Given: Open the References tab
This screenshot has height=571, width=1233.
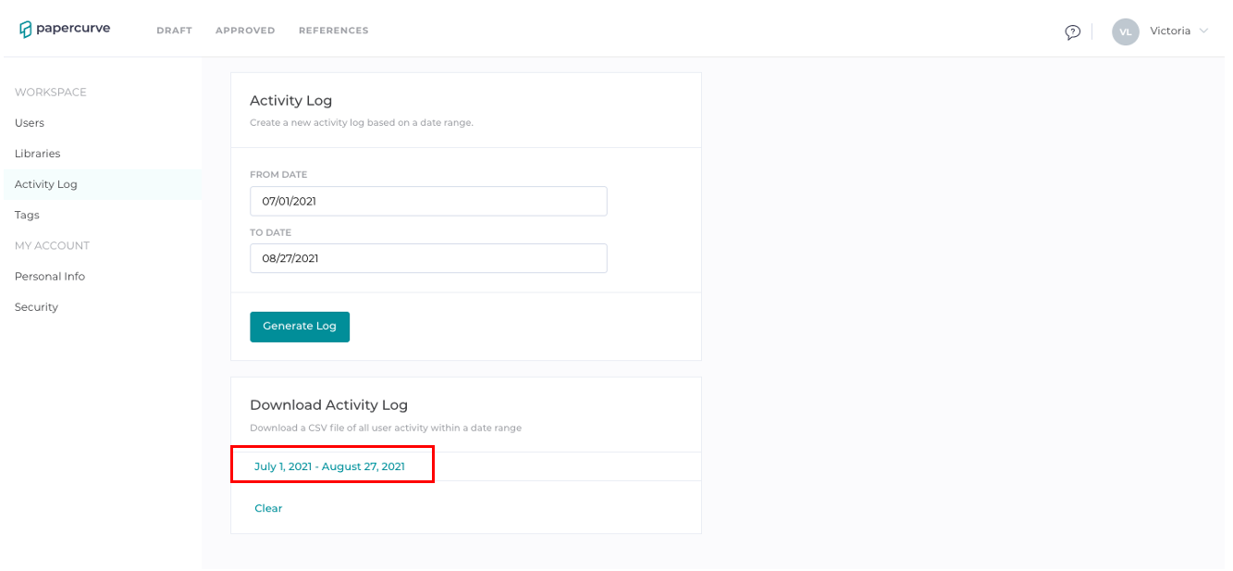Looking at the screenshot, I should 333,31.
